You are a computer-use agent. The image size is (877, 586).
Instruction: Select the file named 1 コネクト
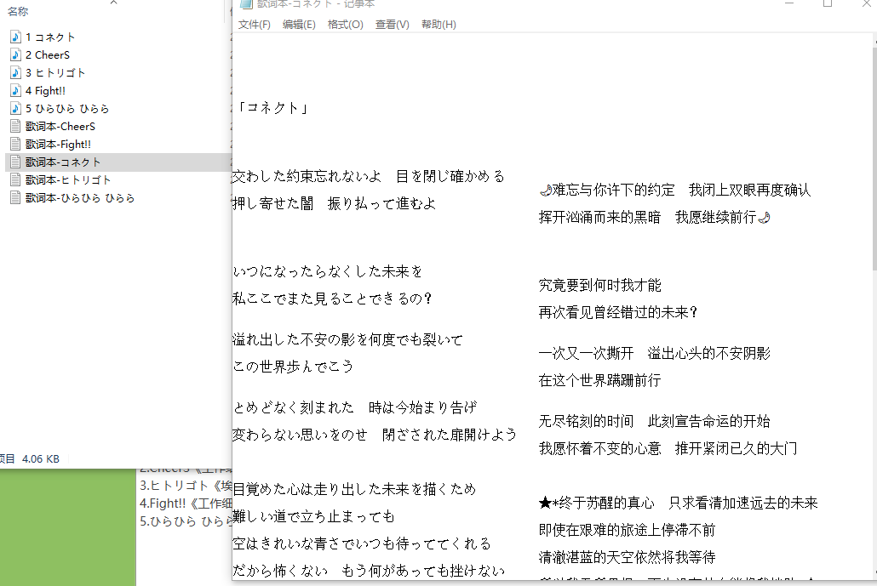coord(50,37)
